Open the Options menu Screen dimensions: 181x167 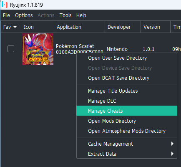coord(24,15)
